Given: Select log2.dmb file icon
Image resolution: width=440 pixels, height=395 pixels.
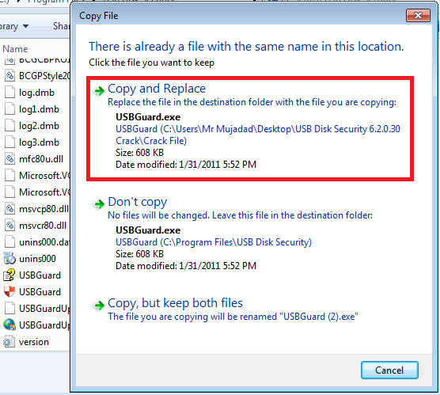Looking at the screenshot, I should 9,126.
